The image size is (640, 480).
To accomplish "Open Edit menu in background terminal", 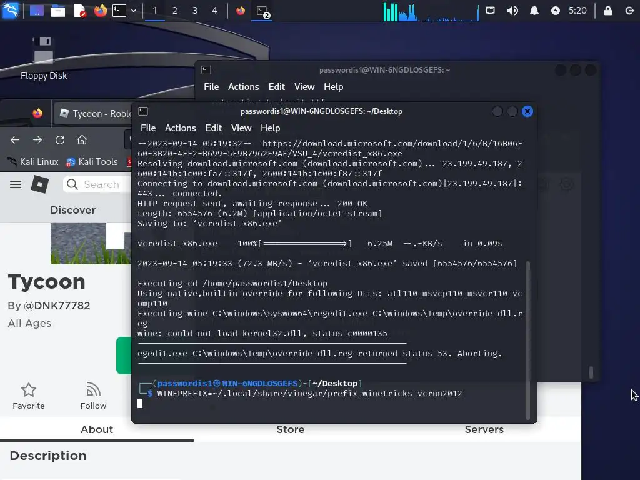I will [x=277, y=87].
